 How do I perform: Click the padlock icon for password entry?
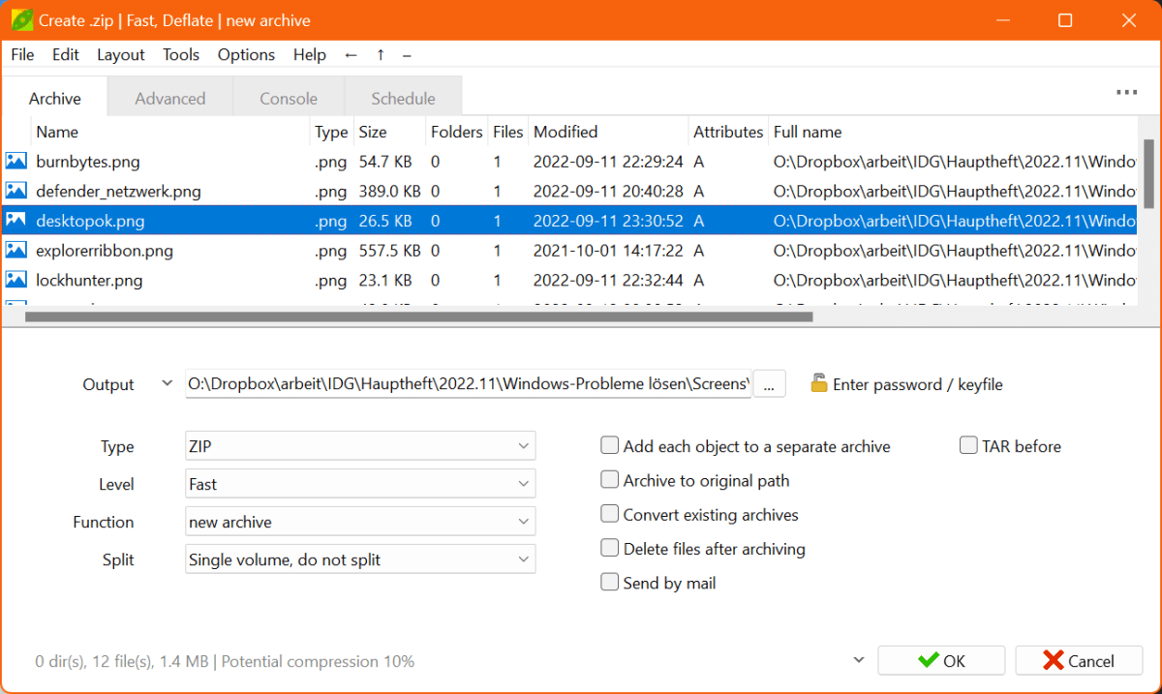pos(819,383)
